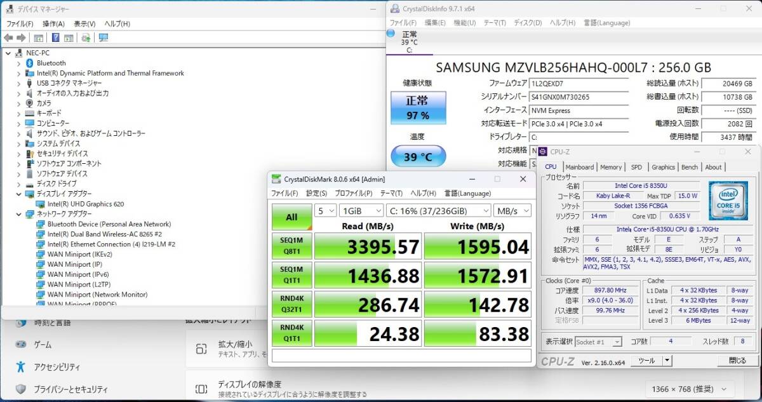Open the display resolution dropdown 1366 × 768

pos(688,389)
